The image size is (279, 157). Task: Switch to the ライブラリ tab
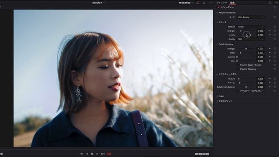coord(221,3)
